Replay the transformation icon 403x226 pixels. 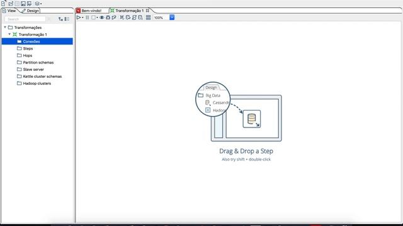(x=114, y=18)
